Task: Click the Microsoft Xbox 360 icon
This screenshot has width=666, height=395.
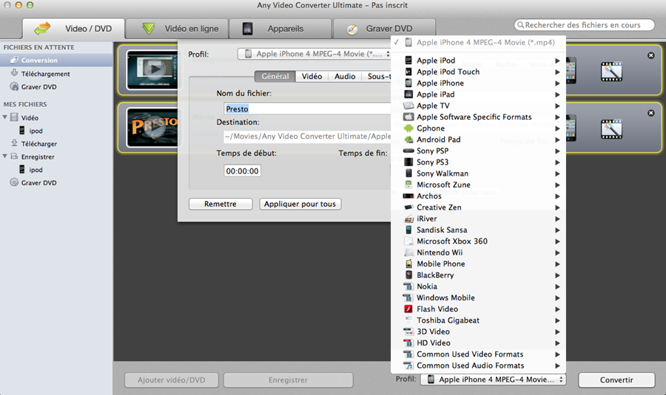Action: coord(408,241)
